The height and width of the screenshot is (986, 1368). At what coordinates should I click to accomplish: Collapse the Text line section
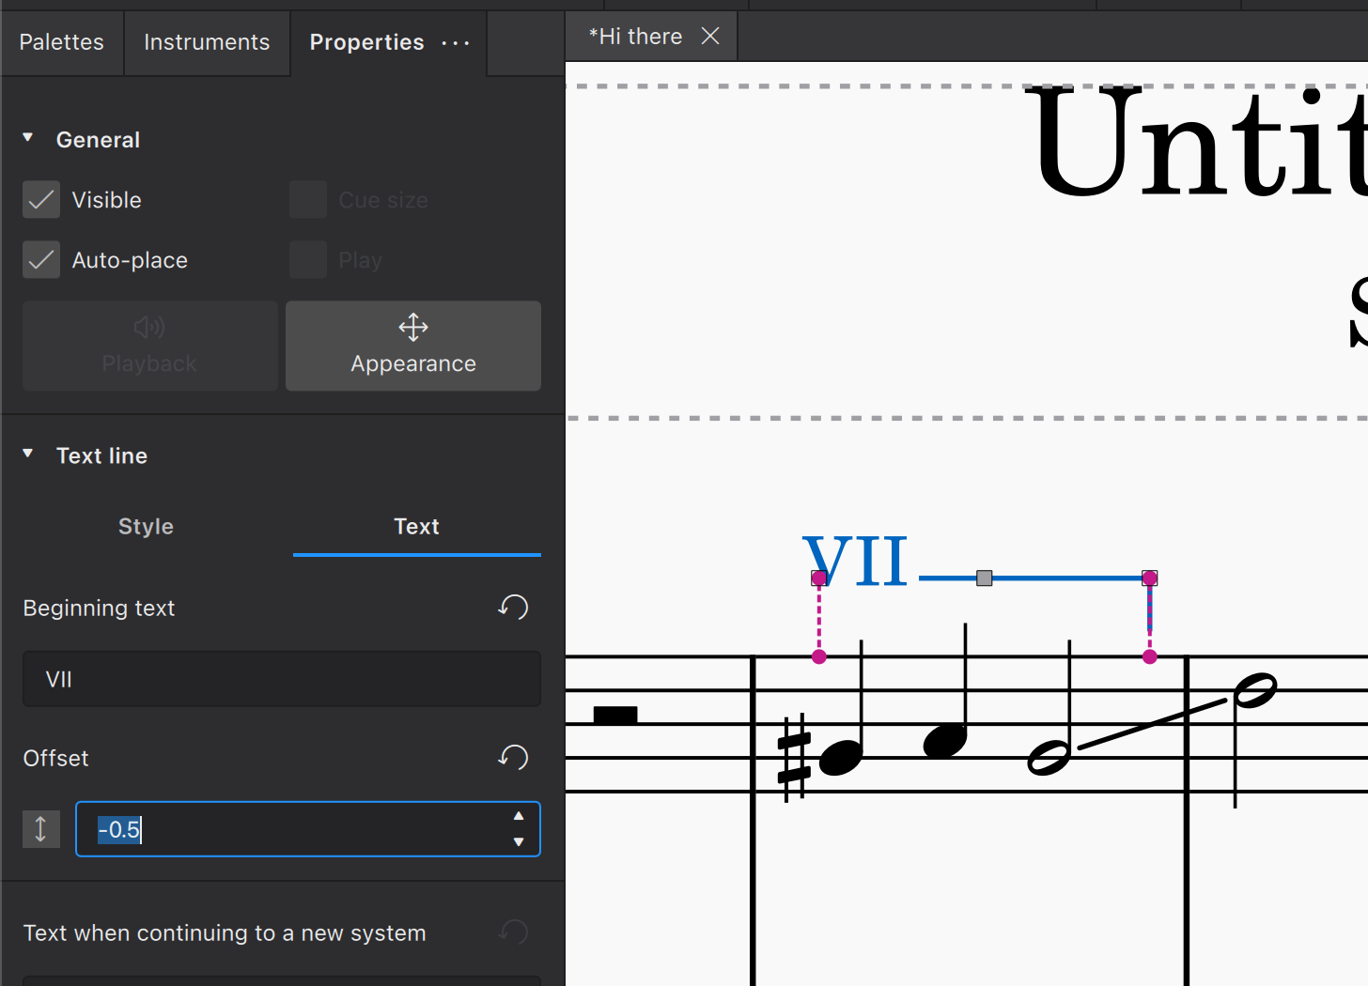(27, 454)
